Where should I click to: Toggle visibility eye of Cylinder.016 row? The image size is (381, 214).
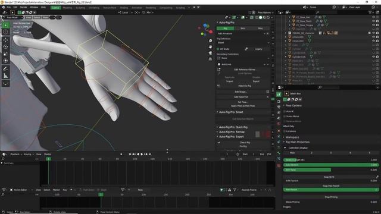coord(373,56)
